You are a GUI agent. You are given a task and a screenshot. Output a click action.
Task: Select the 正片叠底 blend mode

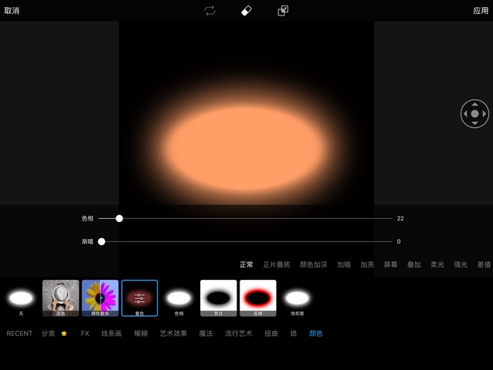tap(277, 264)
